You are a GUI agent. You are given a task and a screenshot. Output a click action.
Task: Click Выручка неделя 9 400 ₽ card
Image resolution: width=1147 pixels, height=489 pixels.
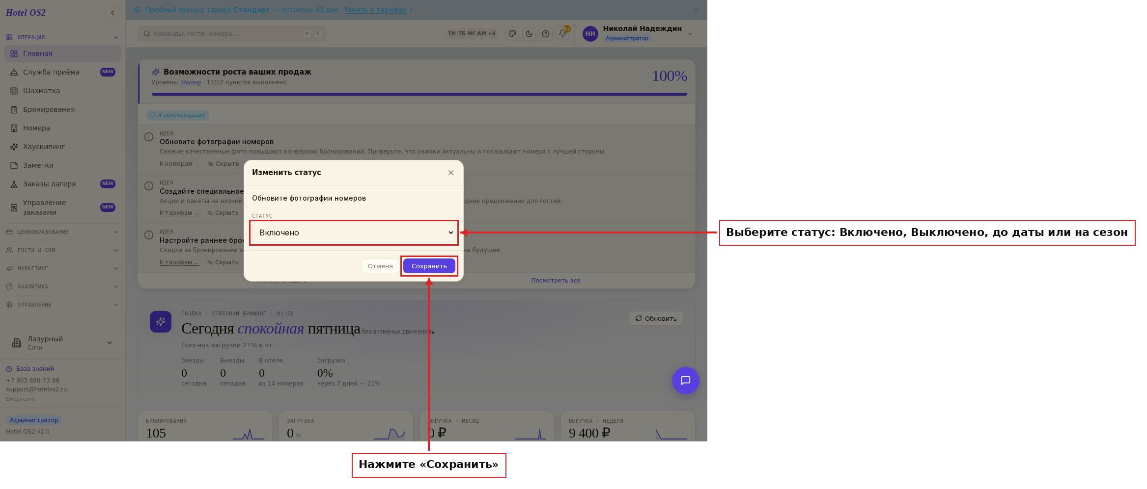pos(628,426)
